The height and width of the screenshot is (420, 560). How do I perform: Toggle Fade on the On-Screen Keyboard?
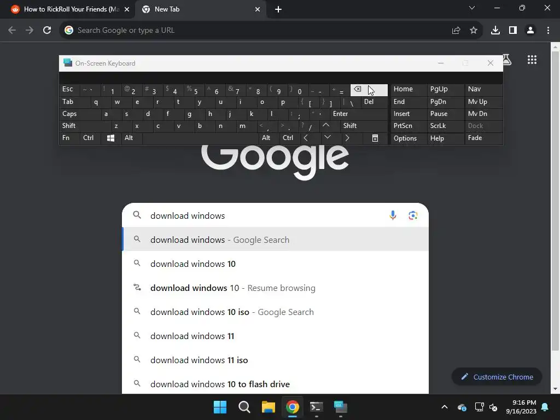(483, 138)
